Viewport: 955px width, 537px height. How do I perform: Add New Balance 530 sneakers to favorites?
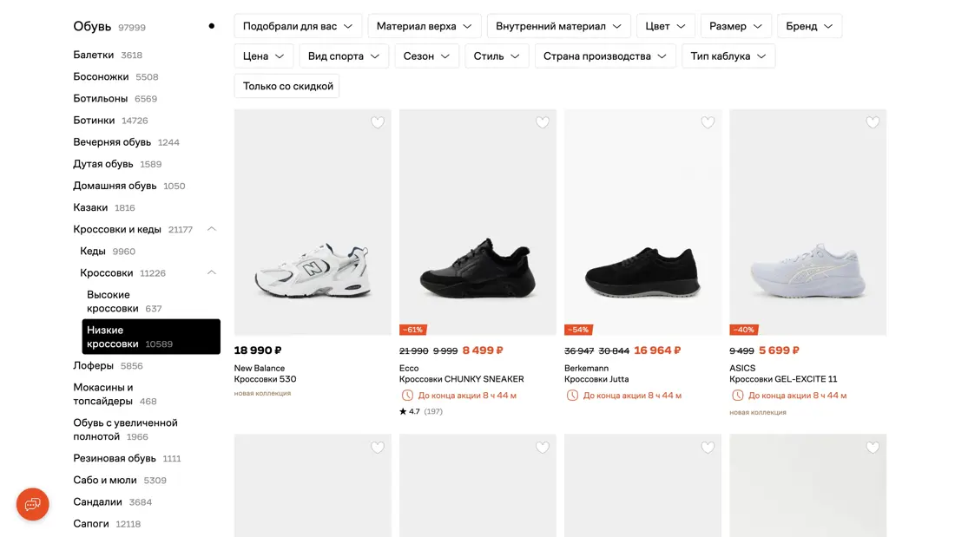(x=378, y=122)
